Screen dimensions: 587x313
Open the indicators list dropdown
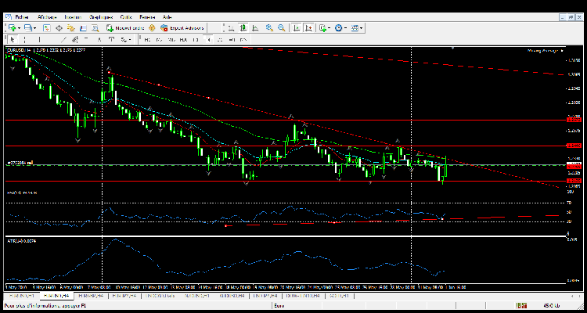coord(330,28)
